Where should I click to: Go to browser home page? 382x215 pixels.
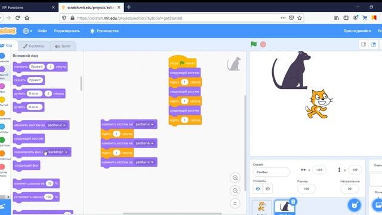pos(27,18)
